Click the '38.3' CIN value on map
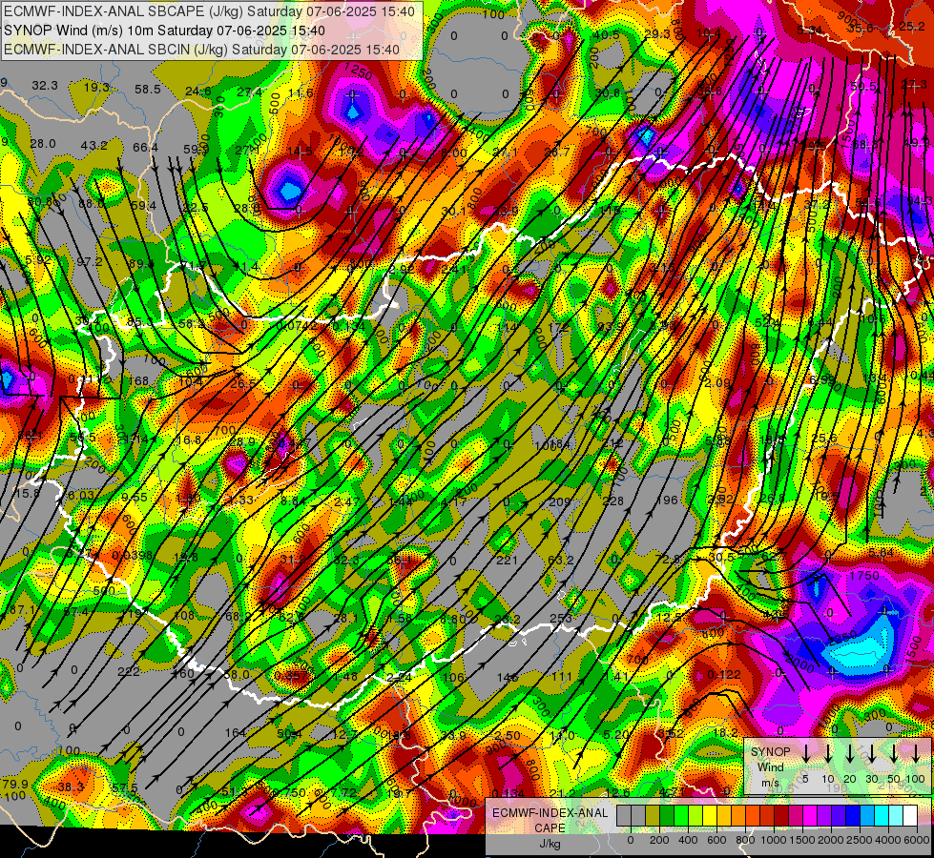The height and width of the screenshot is (858, 934). click(x=71, y=787)
